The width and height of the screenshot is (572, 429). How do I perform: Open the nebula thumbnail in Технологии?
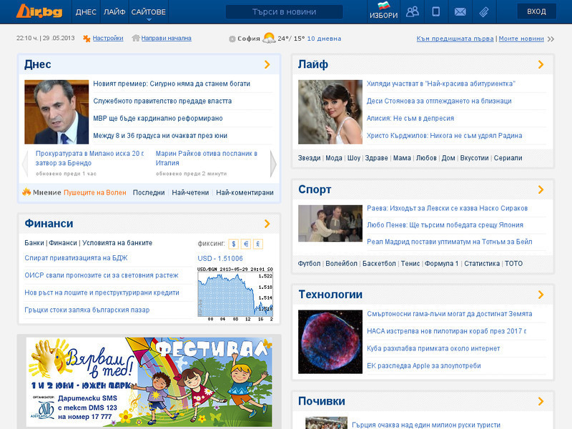pyautogui.click(x=330, y=342)
